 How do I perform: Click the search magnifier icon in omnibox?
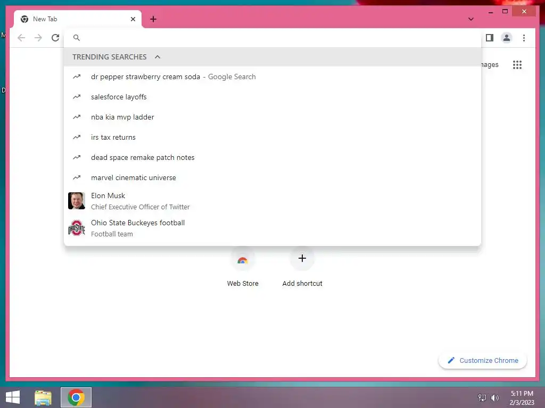[x=77, y=38]
